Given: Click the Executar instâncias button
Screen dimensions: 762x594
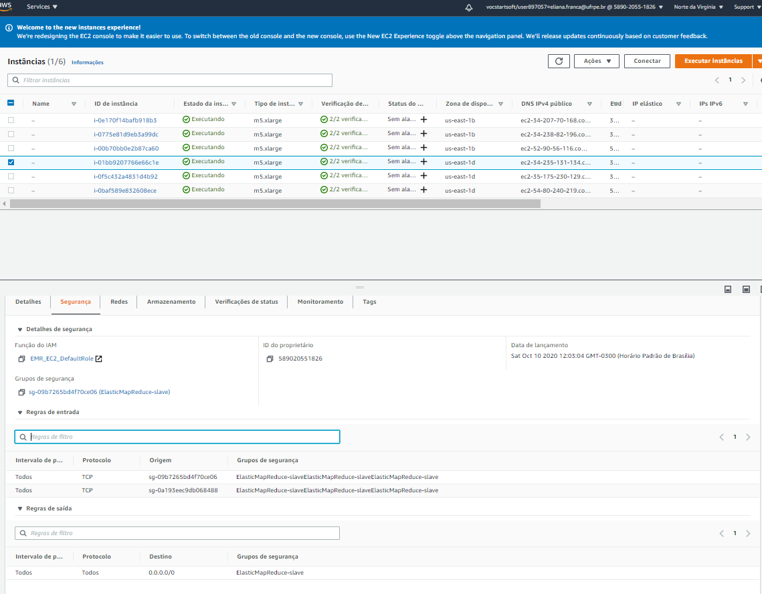Looking at the screenshot, I should (x=713, y=61).
